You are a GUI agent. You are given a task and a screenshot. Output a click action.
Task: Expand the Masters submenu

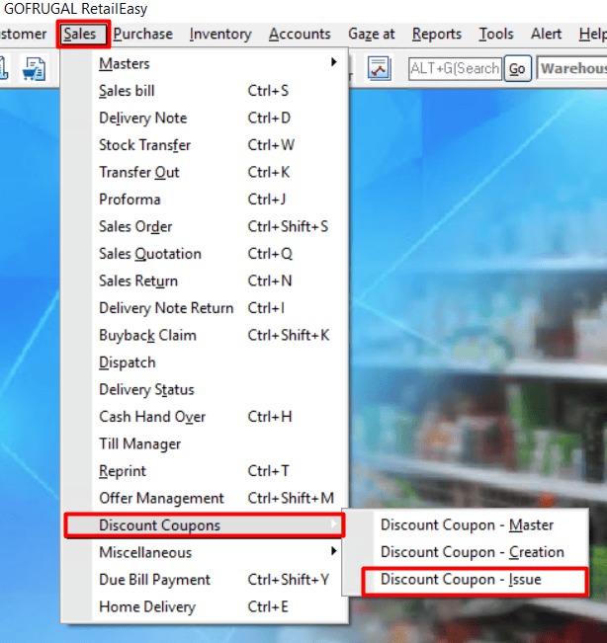(x=204, y=63)
